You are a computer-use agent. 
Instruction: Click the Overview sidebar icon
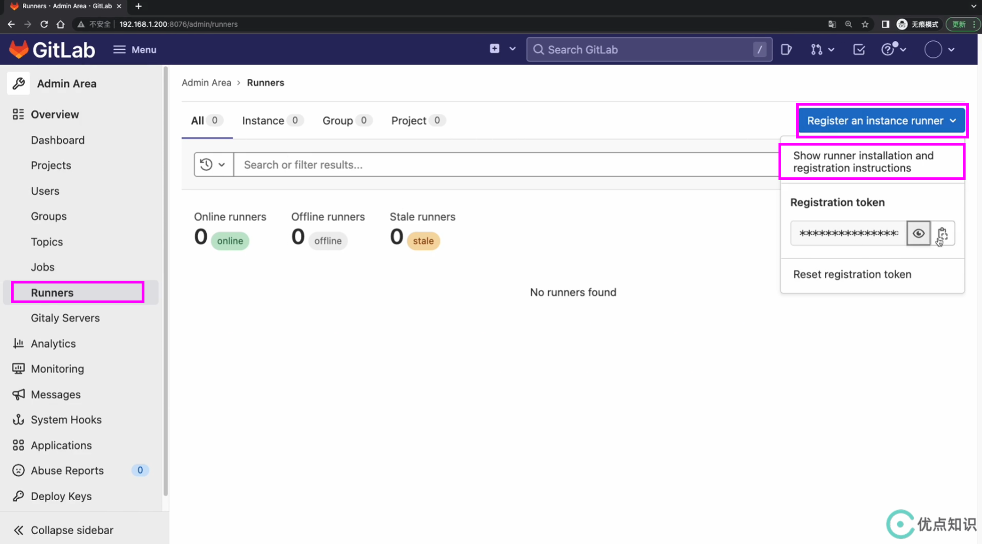18,114
